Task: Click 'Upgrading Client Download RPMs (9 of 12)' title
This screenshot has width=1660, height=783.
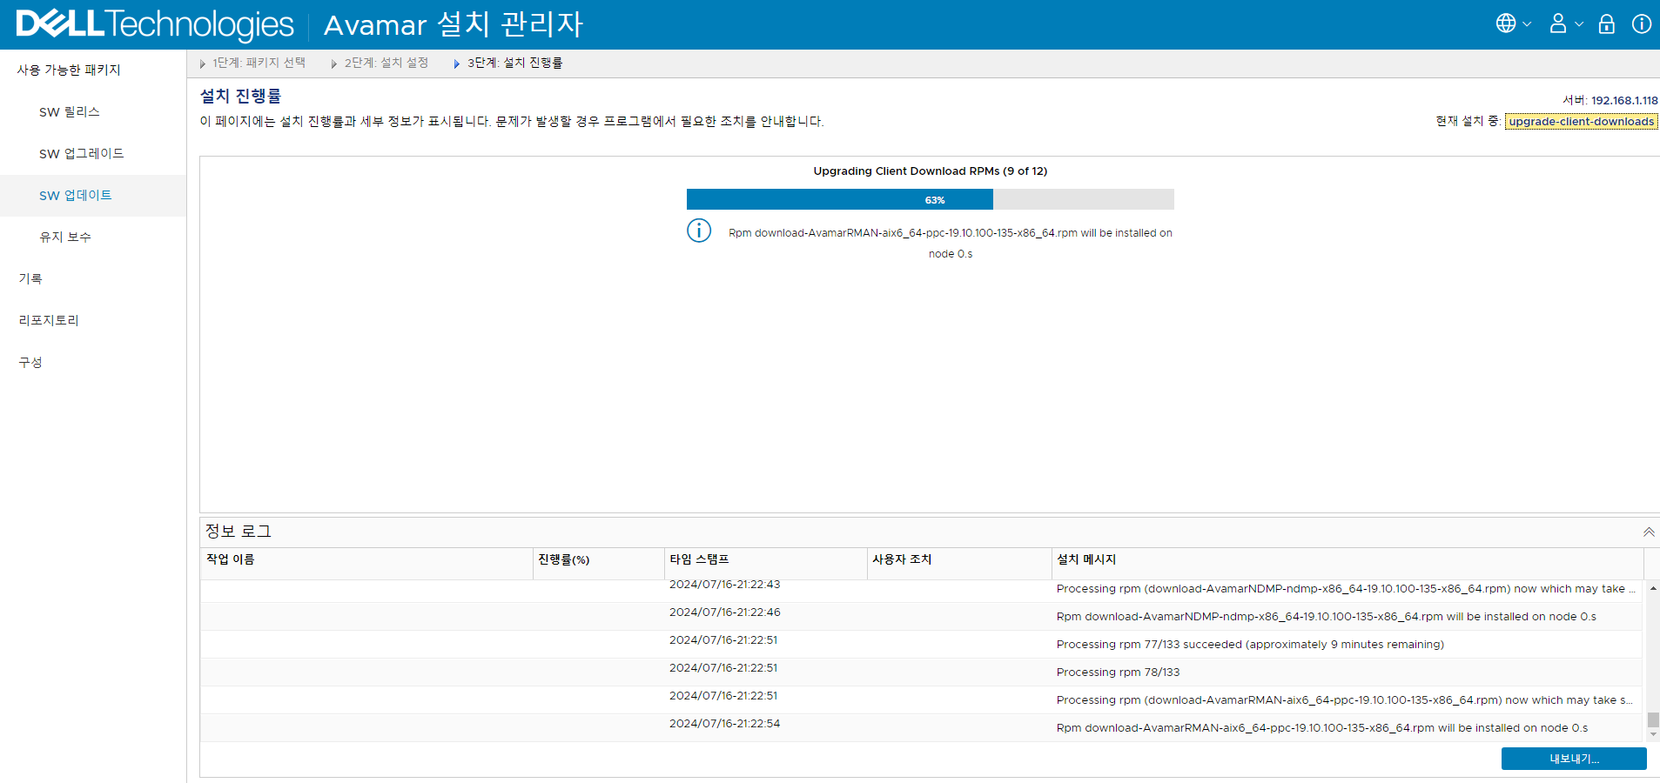Action: (x=930, y=171)
